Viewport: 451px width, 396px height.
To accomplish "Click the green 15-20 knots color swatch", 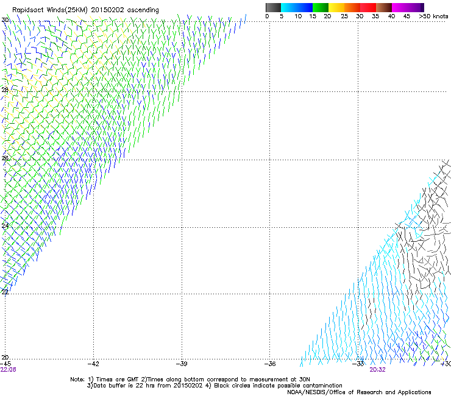I will tap(321, 7).
